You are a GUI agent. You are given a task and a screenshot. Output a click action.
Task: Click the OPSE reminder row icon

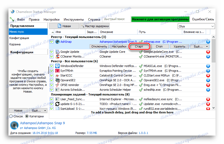(x=57, y=85)
